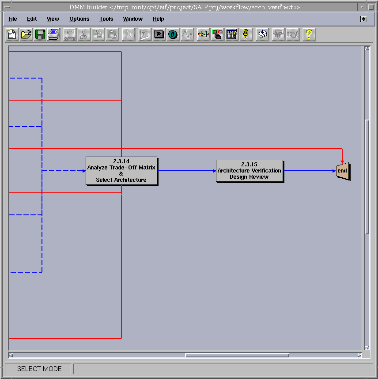Open the Window menu
Screen dimensions: 378x379
click(132, 19)
